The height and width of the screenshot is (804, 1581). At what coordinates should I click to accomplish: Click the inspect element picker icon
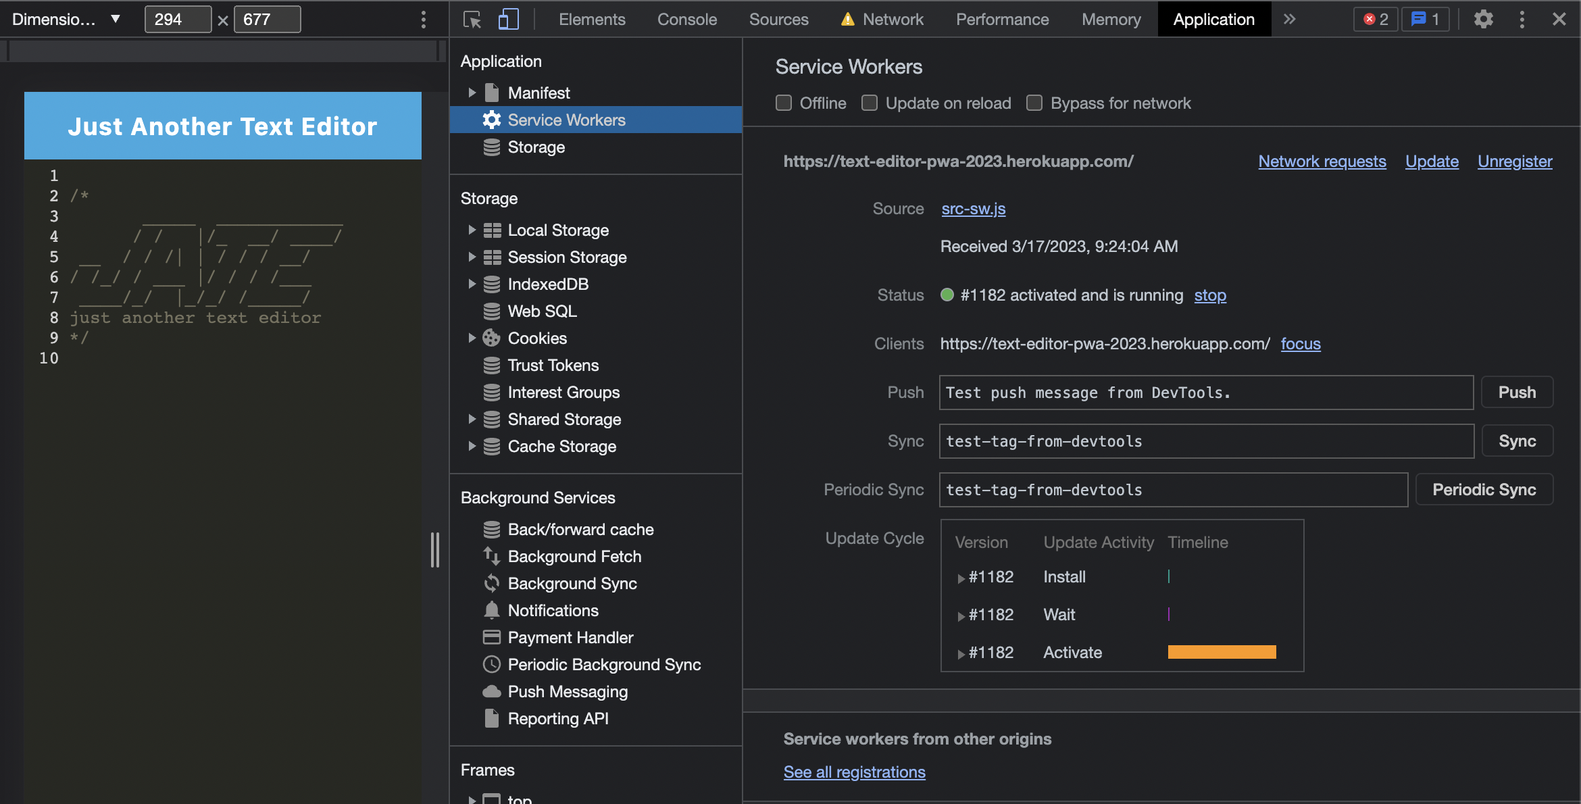click(x=472, y=20)
